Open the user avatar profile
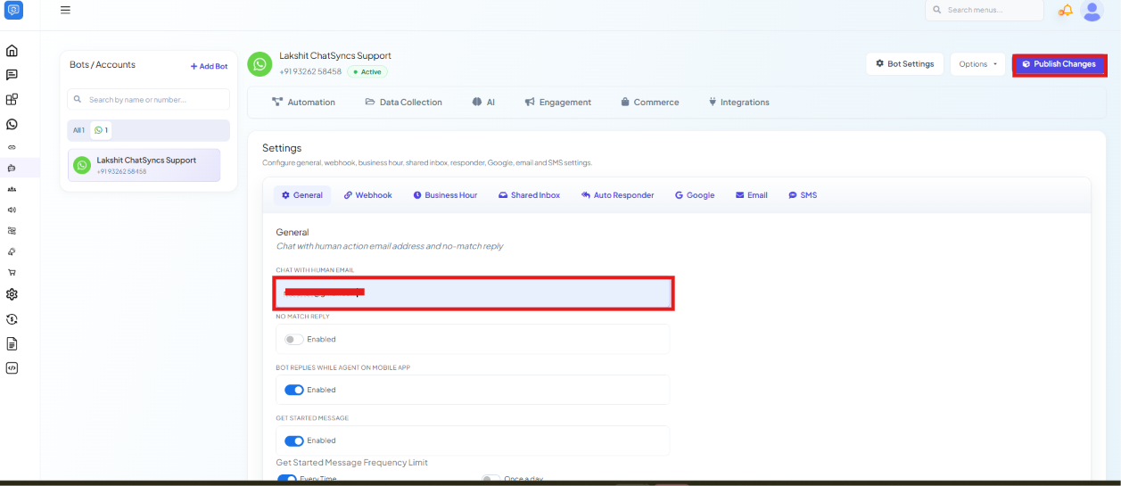 pos(1092,11)
